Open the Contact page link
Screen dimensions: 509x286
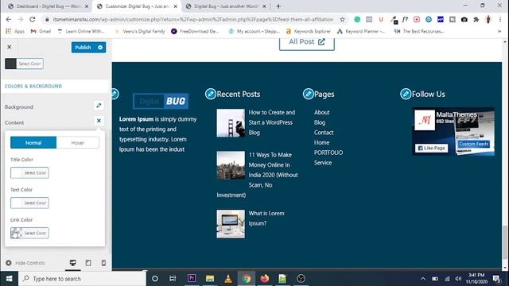pos(324,133)
